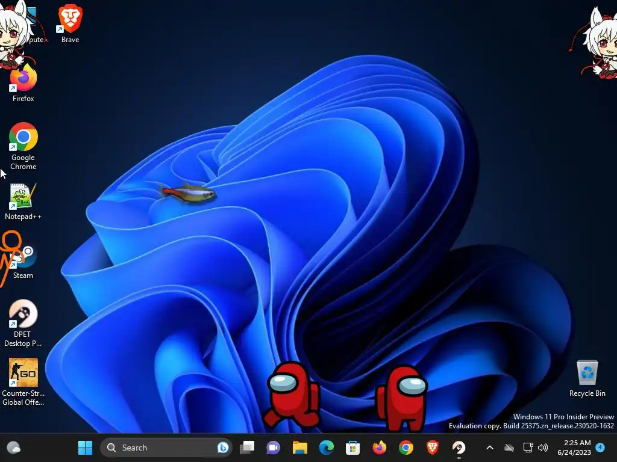Open the Windows Start menu
This screenshot has height=462, width=617.
85,448
